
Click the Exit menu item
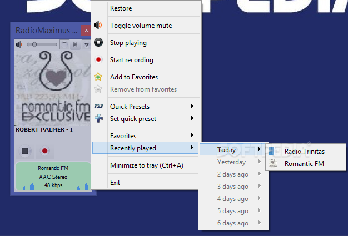click(146, 182)
